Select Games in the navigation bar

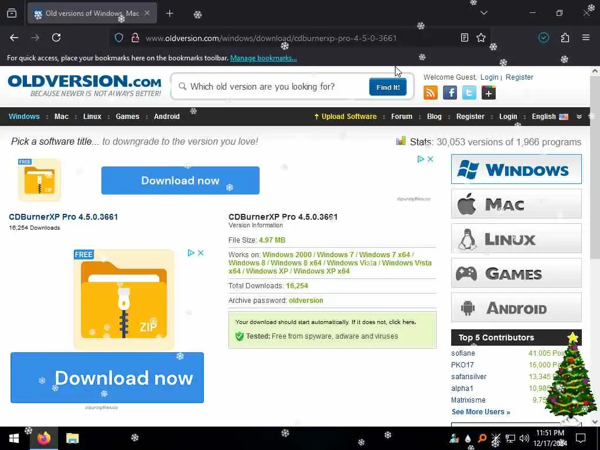pyautogui.click(x=127, y=117)
